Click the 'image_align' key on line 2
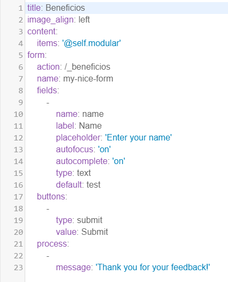This screenshot has width=228, height=282. (50, 20)
